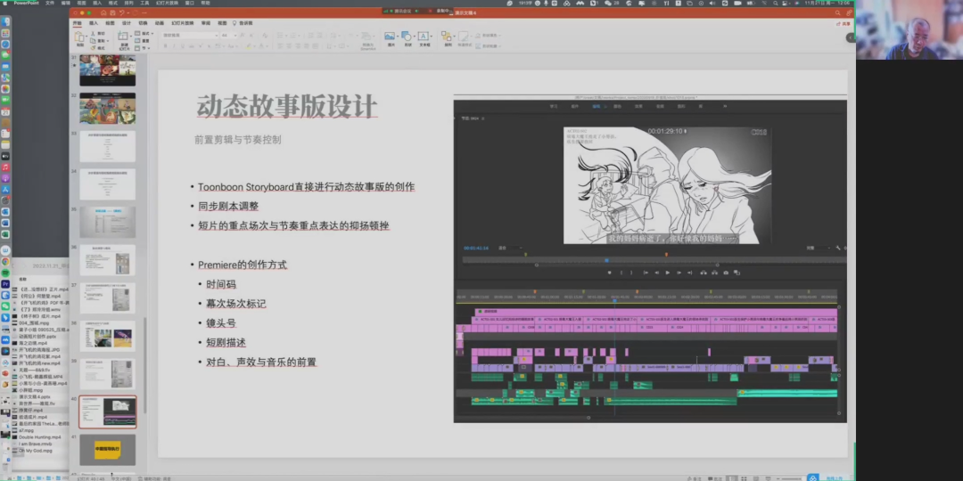Click bullet text 同步剧本调整

pyautogui.click(x=228, y=206)
